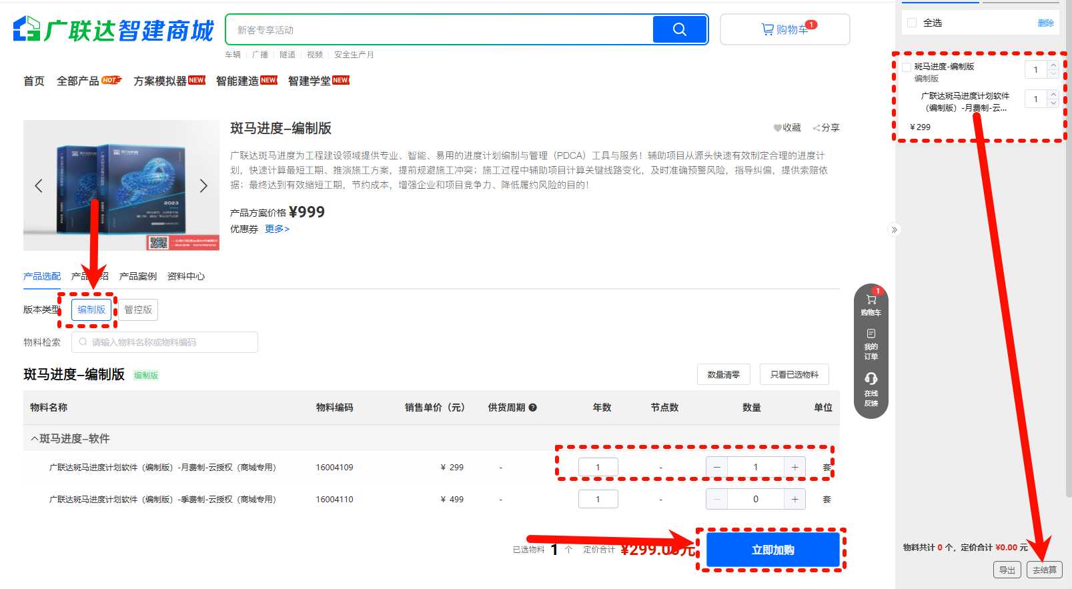Open 方案模拟器 navigation item
Screen dimensions: 1072x589
(160, 81)
